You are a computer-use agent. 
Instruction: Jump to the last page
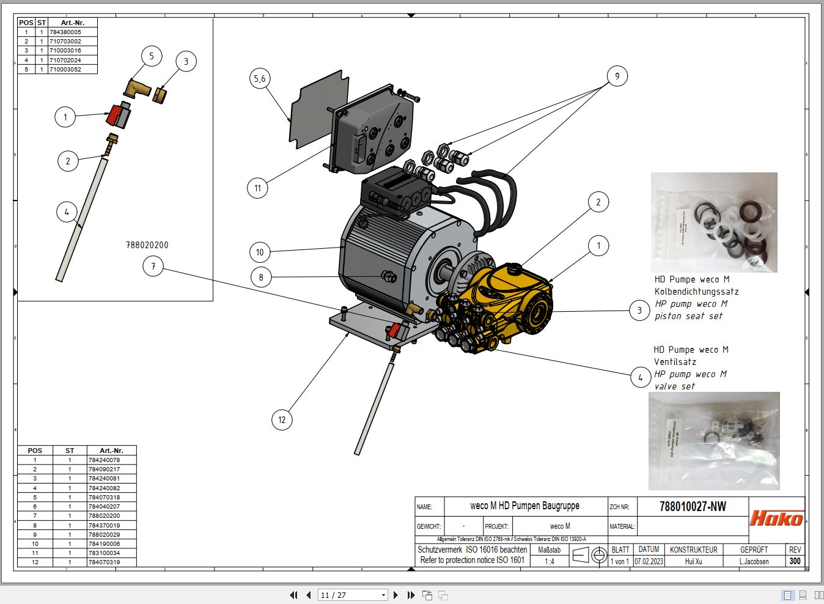pyautogui.click(x=411, y=595)
